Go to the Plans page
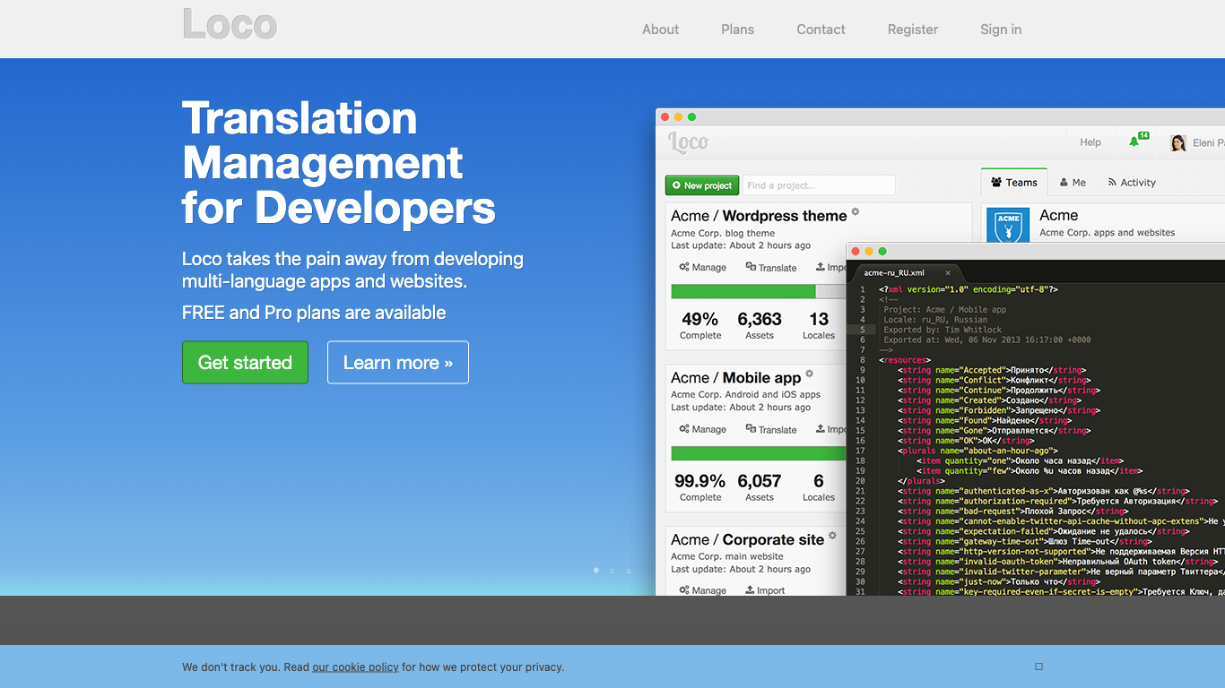Screen dimensions: 1225x688 point(737,30)
